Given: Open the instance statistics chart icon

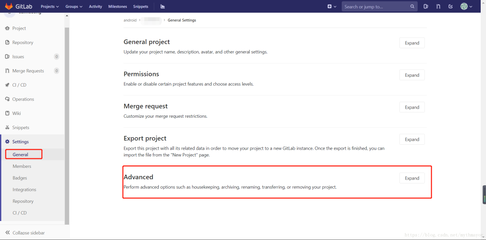Looking at the screenshot, I should click(163, 6).
